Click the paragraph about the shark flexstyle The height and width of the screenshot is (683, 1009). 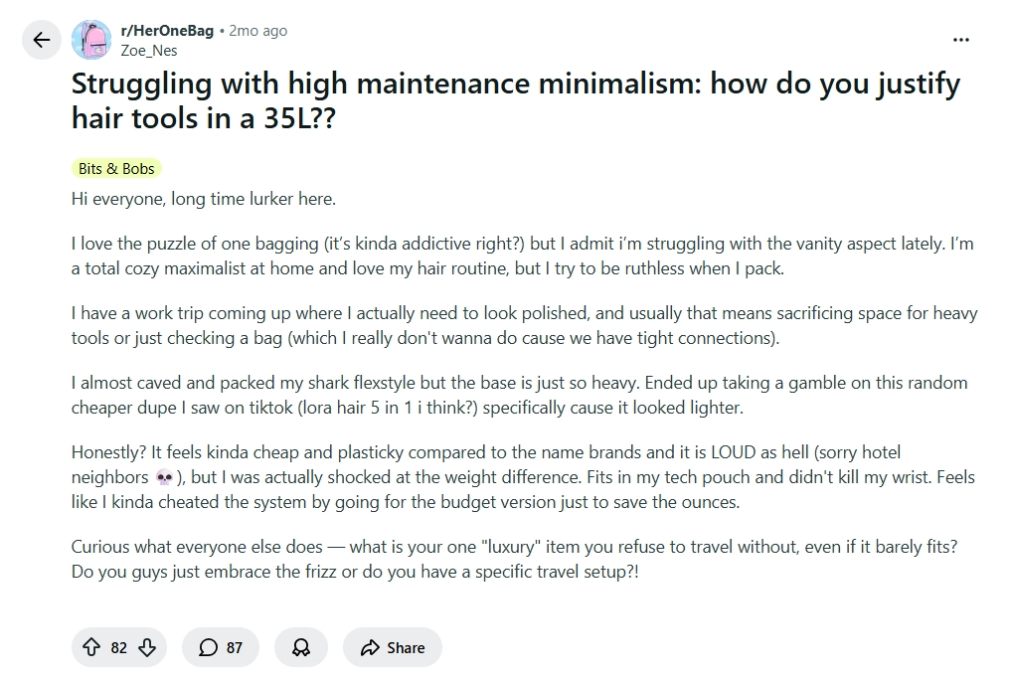pyautogui.click(x=519, y=395)
